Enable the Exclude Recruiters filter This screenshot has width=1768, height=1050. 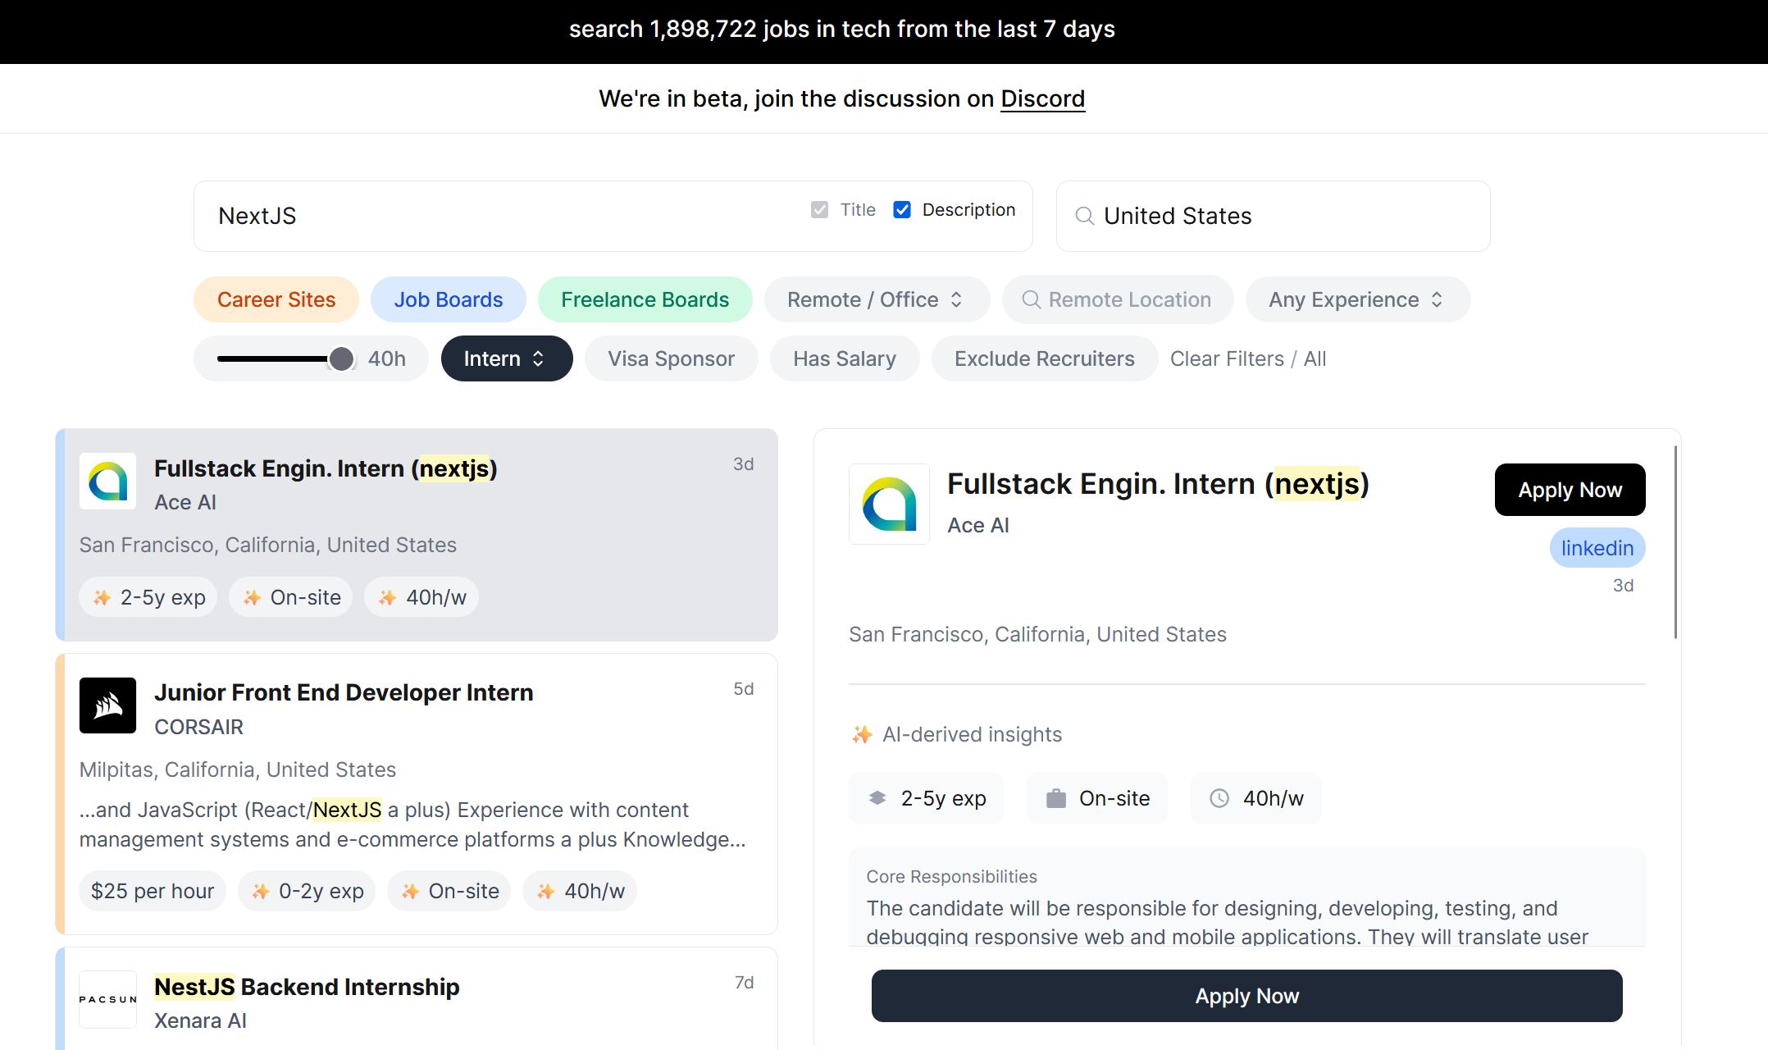1044,358
